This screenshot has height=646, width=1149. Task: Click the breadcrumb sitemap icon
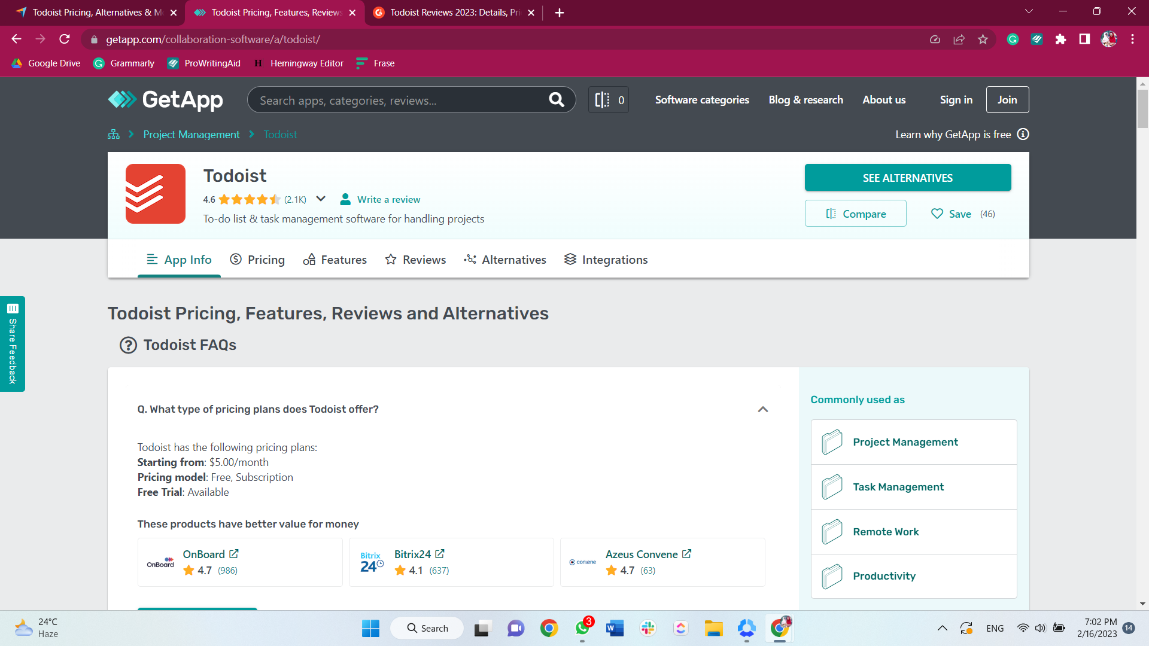(113, 134)
